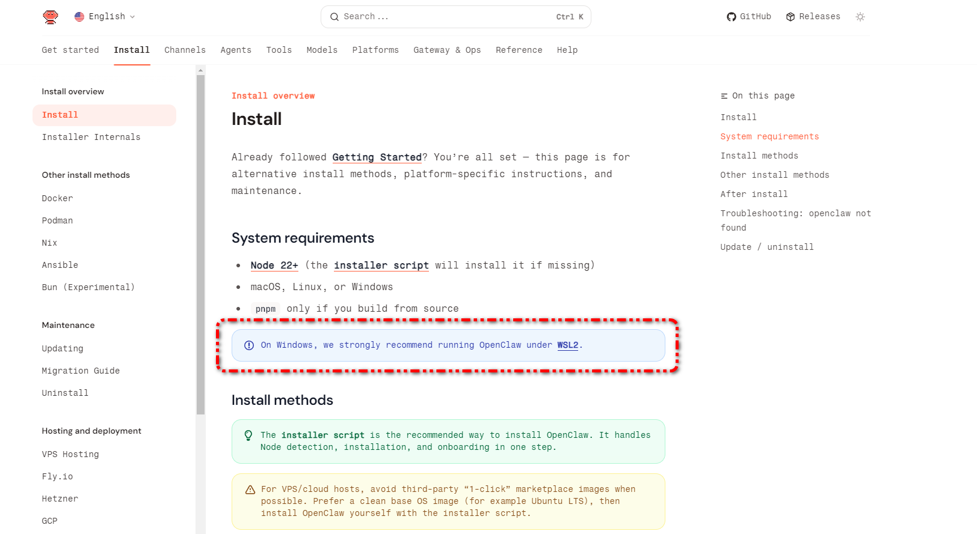The image size is (977, 534).
Task: Focus the Search input field
Action: coord(445,17)
